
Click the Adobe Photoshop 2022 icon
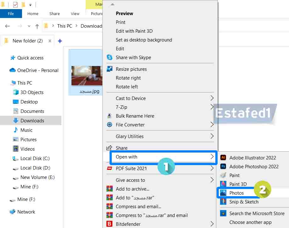(x=223, y=167)
